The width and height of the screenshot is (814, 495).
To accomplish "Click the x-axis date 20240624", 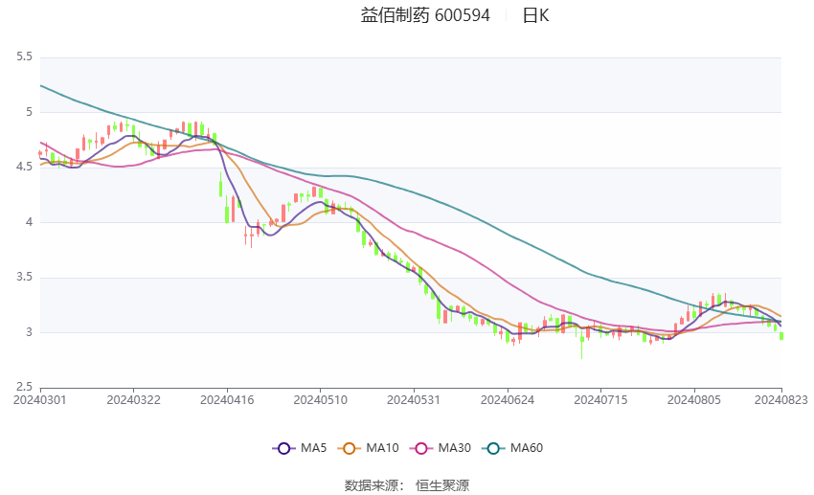I will tap(508, 400).
